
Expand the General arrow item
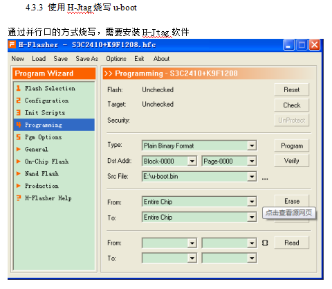click(19, 149)
